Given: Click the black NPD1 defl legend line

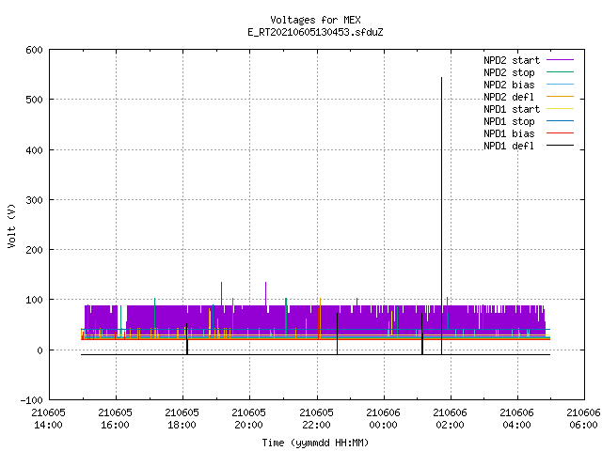Looking at the screenshot, I should (x=561, y=146).
